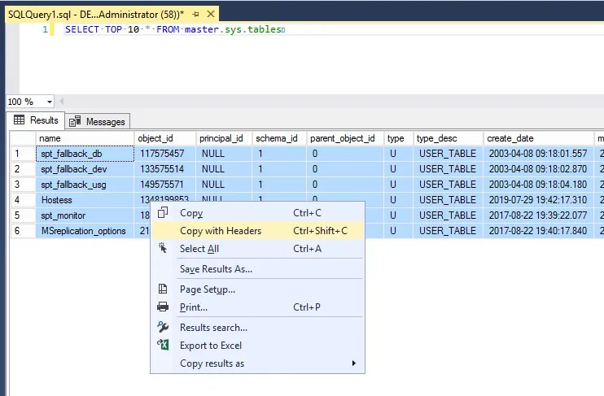
Task: Click the Export to Excel icon
Action: point(163,346)
